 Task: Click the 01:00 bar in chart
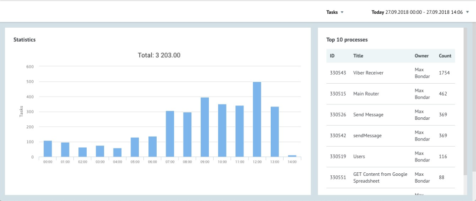coord(65,150)
